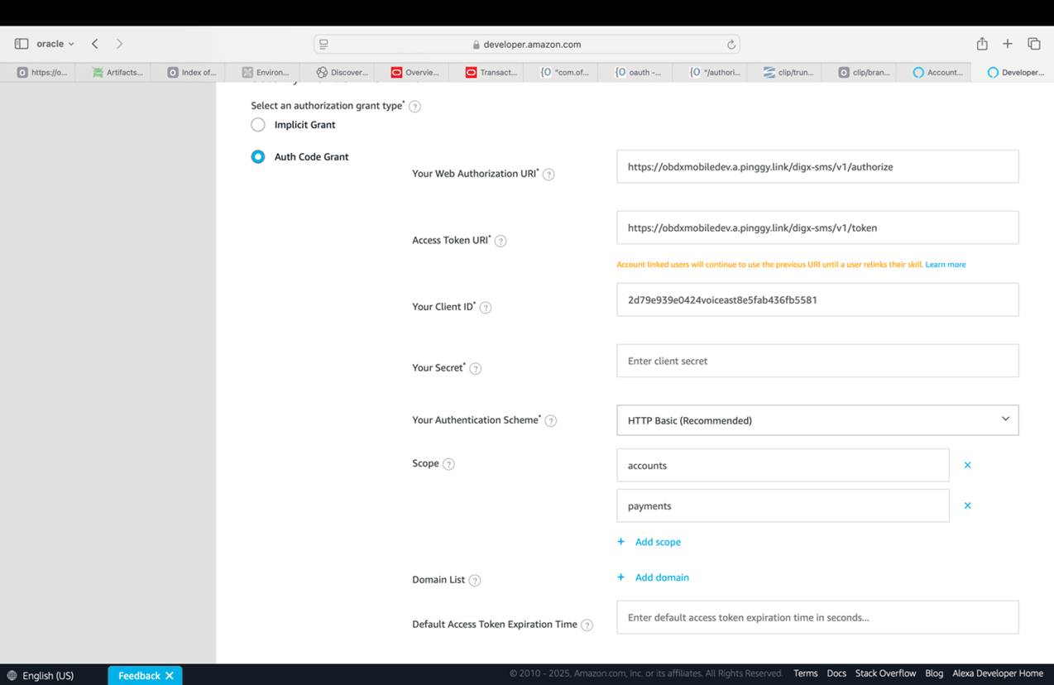Open the Blog footer link
Screen dimensions: 1054x685
(x=934, y=673)
